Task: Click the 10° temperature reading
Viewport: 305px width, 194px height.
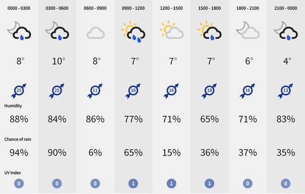Action: coord(58,61)
